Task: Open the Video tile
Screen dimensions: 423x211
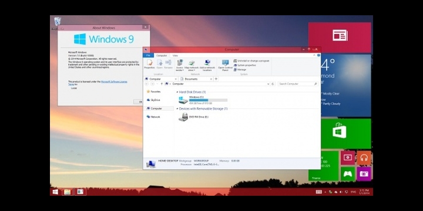Action: [347, 158]
